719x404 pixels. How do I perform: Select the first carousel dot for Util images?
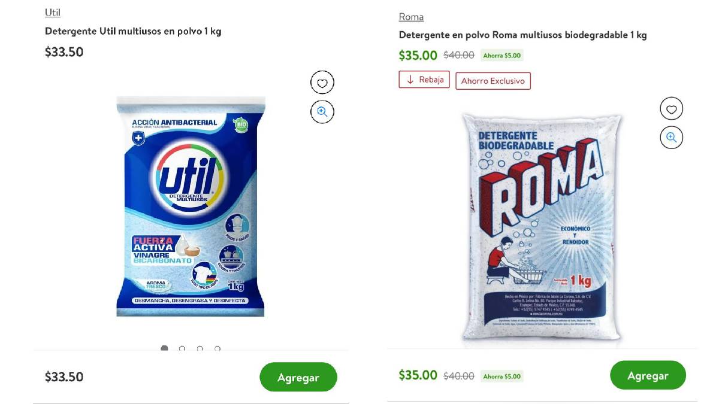(x=164, y=349)
